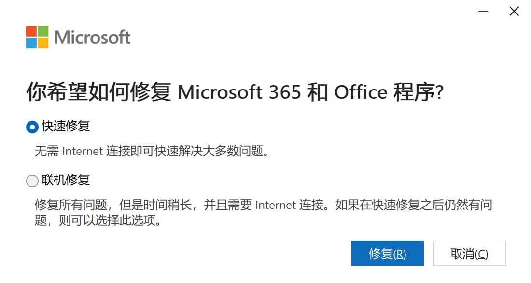Select the 快速修复 radio button circle
531x283 pixels.
[x=32, y=127]
